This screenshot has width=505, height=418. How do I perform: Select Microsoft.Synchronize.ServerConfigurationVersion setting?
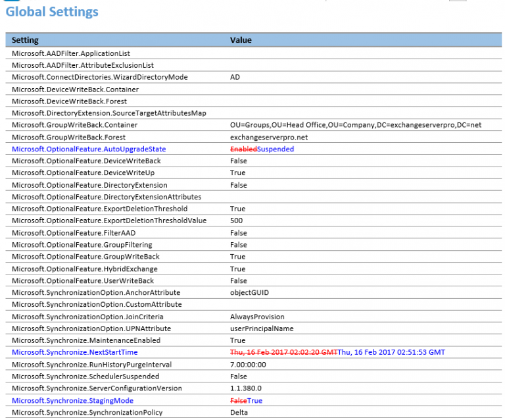tap(97, 388)
